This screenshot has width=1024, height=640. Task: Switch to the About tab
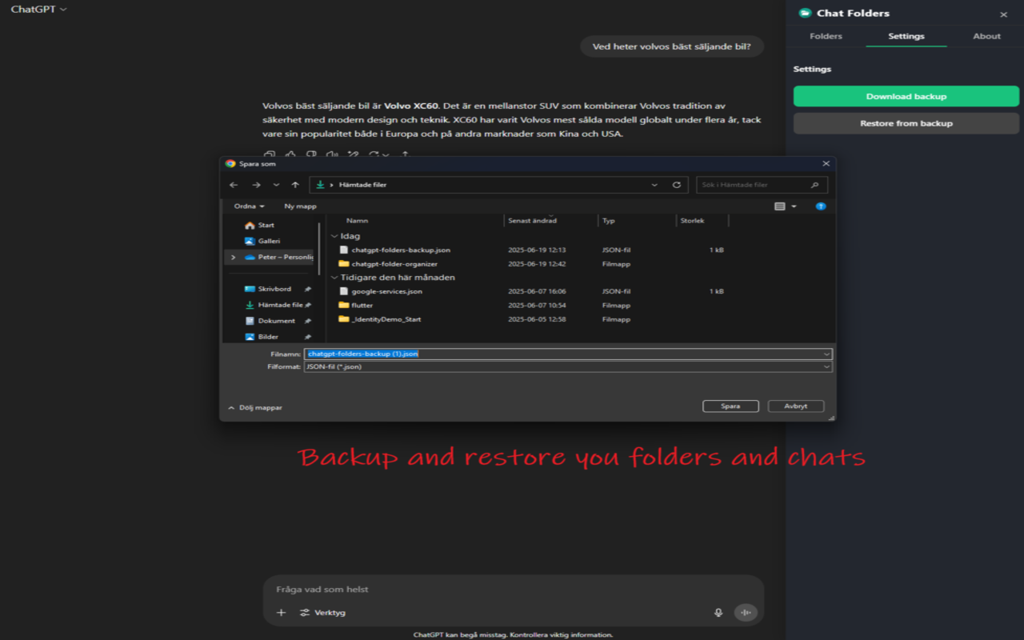pos(986,36)
